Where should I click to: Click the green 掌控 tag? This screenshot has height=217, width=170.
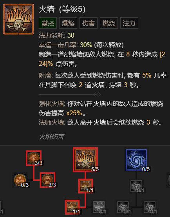48,23
